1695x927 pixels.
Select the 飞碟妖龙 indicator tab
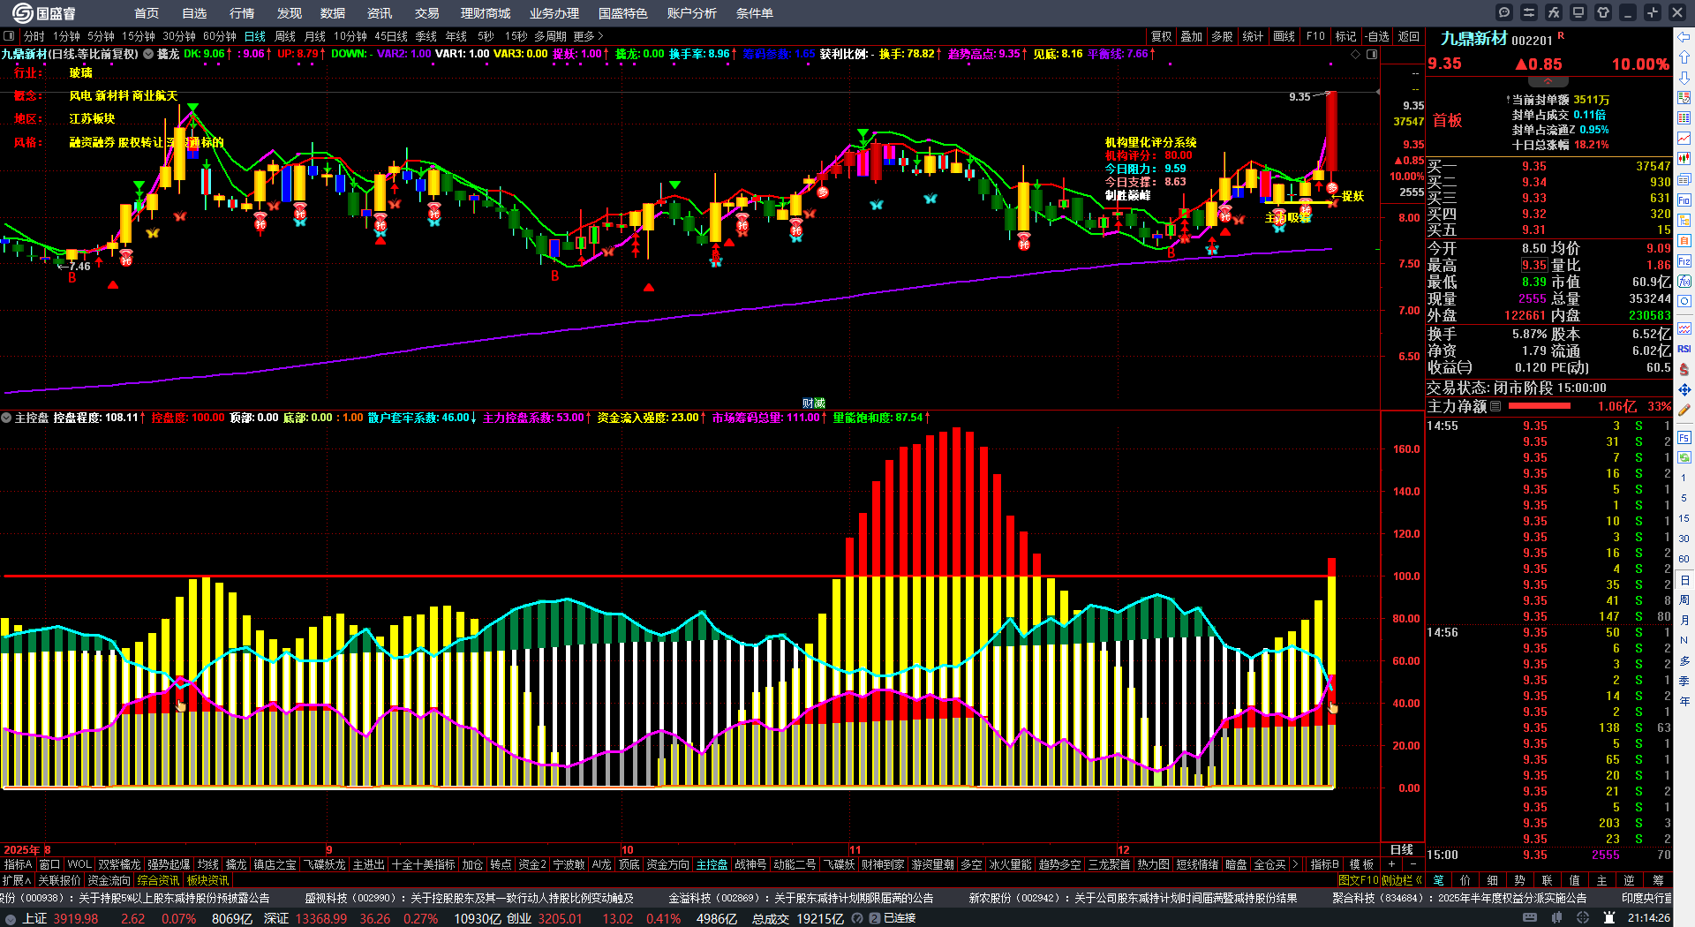[x=325, y=864]
